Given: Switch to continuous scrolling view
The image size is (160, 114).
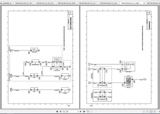Looking at the screenshot, I should (x=147, y=112).
